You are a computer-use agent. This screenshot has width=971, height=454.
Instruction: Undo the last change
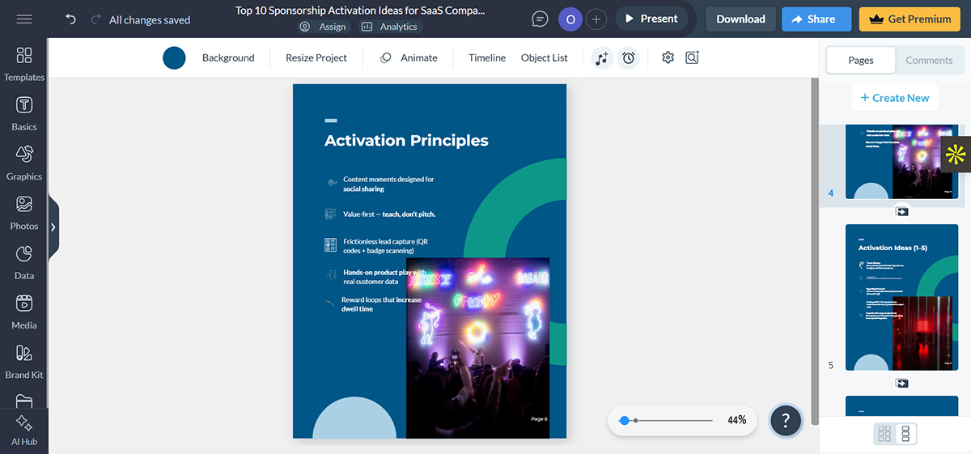(x=71, y=19)
